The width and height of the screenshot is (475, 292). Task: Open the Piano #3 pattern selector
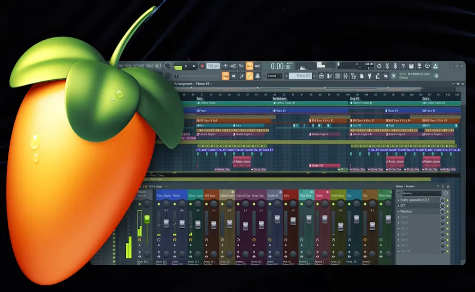click(301, 76)
